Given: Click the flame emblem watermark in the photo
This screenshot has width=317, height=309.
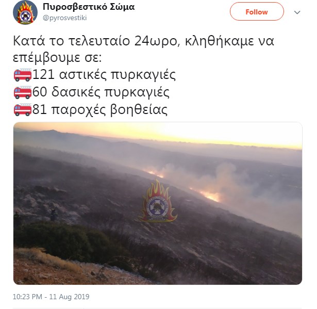Looking at the screenshot, I should (158, 201).
